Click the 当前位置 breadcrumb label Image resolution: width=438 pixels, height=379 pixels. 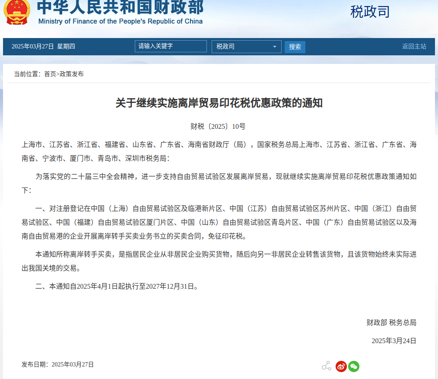(27, 74)
